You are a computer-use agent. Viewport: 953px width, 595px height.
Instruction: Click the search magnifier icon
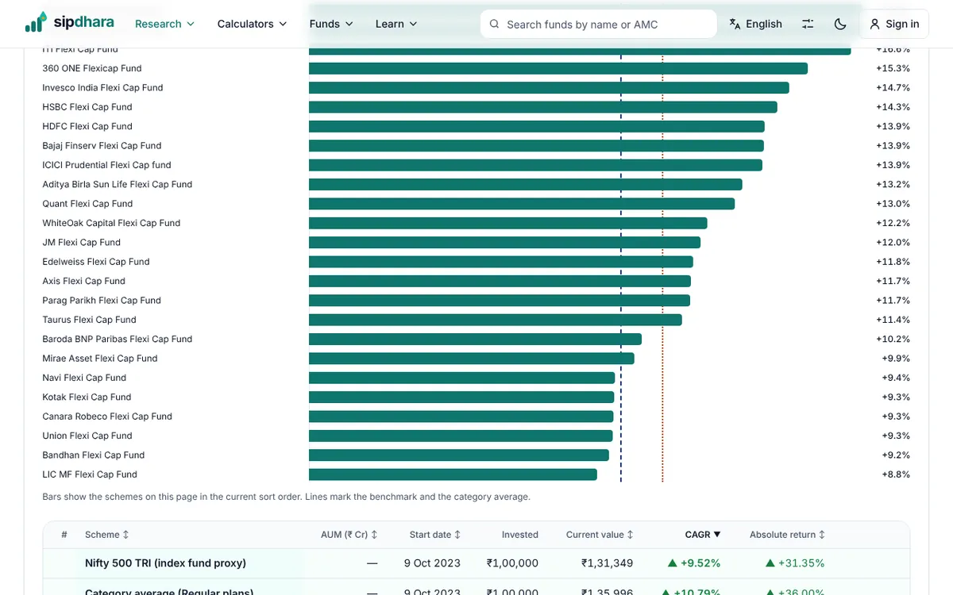(495, 24)
